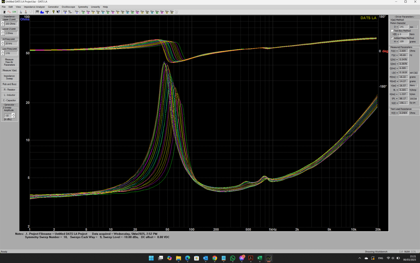Select the Z impedance mode icon
This screenshot has width=420, height=263.
click(4, 12)
